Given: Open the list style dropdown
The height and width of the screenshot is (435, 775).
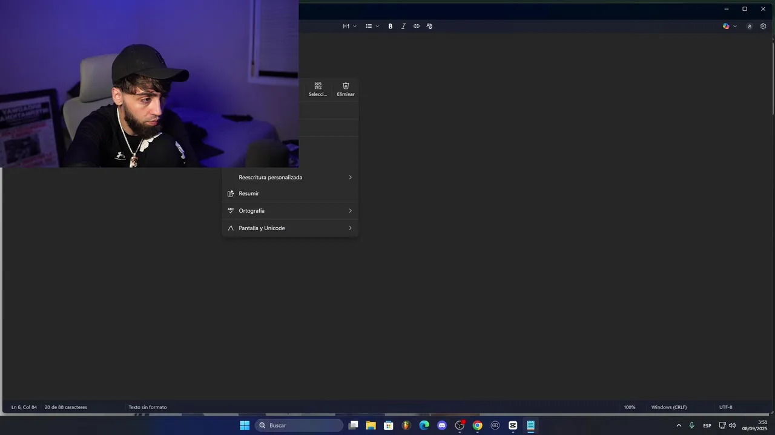Looking at the screenshot, I should coord(372,26).
